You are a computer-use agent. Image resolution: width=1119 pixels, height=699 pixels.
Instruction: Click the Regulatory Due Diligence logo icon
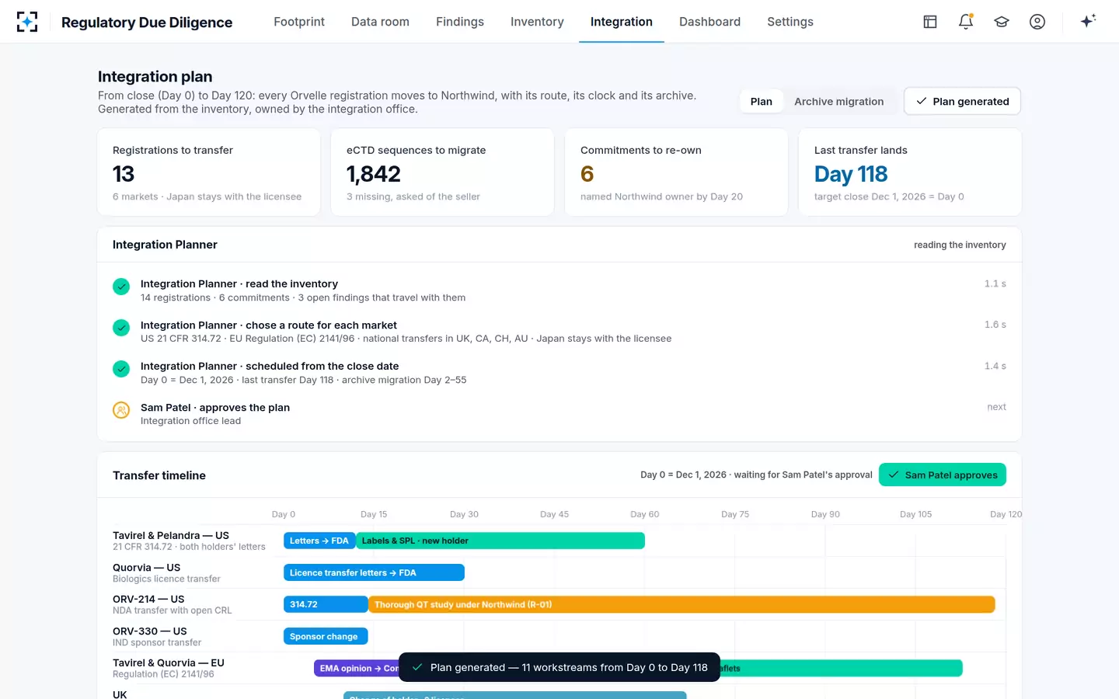27,22
